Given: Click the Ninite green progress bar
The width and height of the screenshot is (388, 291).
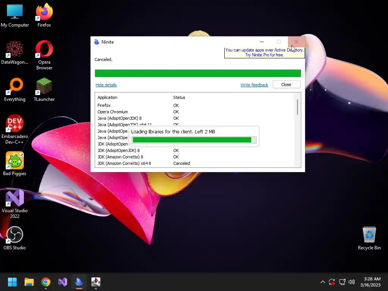Looking at the screenshot, I should click(x=198, y=73).
